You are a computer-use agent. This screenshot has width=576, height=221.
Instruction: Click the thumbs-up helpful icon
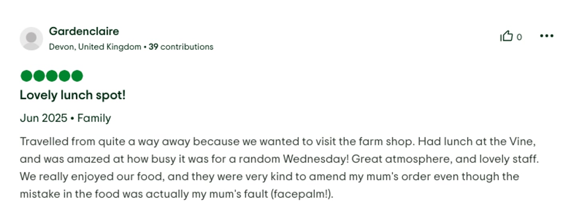coord(506,36)
